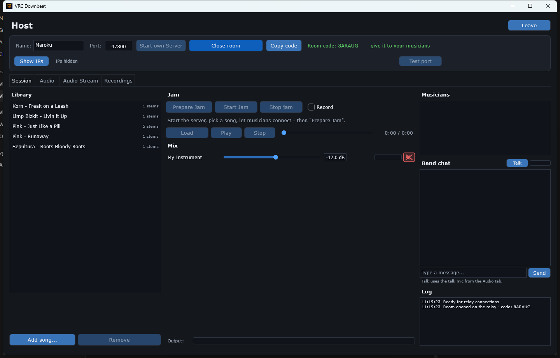560x358 pixels.
Task: Click the song position slider handle
Action: (x=284, y=133)
